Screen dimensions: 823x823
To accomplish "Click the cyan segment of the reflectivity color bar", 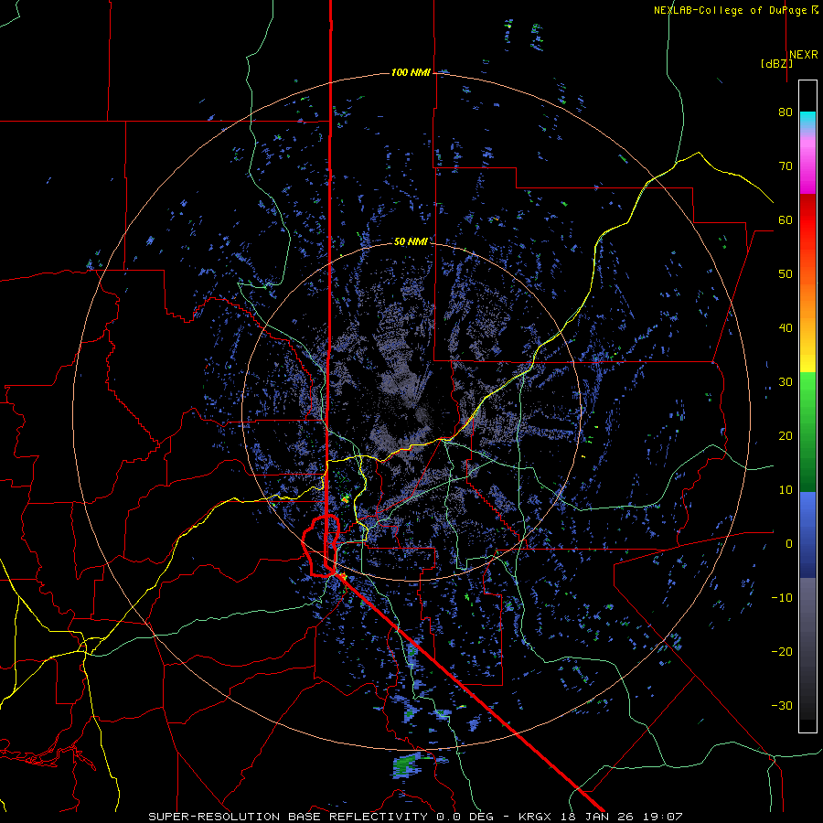I will tap(807, 121).
